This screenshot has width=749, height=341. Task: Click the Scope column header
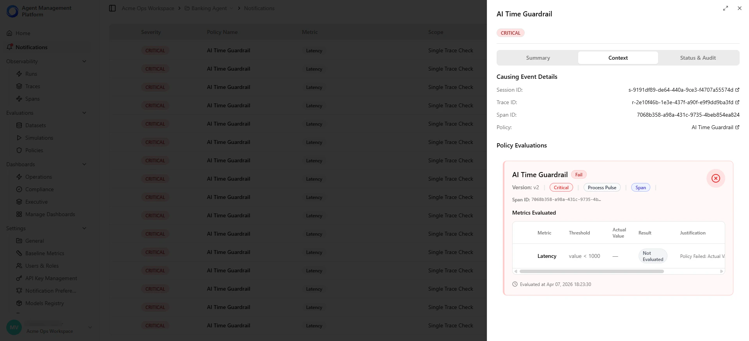click(435, 32)
